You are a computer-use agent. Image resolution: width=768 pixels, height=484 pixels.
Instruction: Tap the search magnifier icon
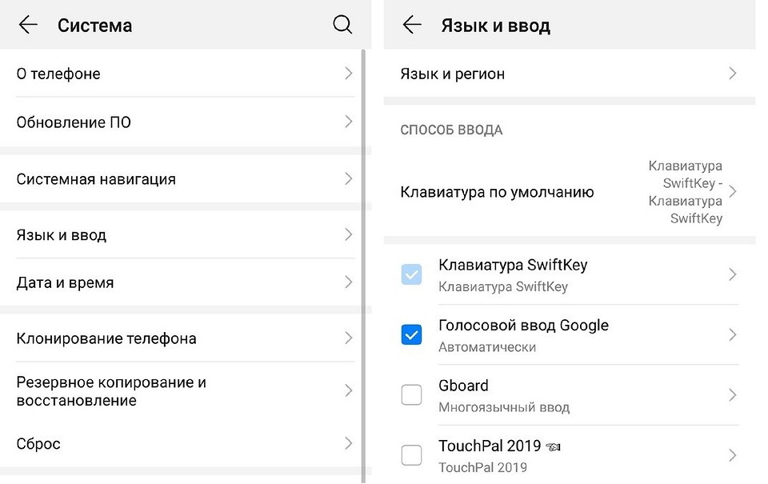[342, 26]
